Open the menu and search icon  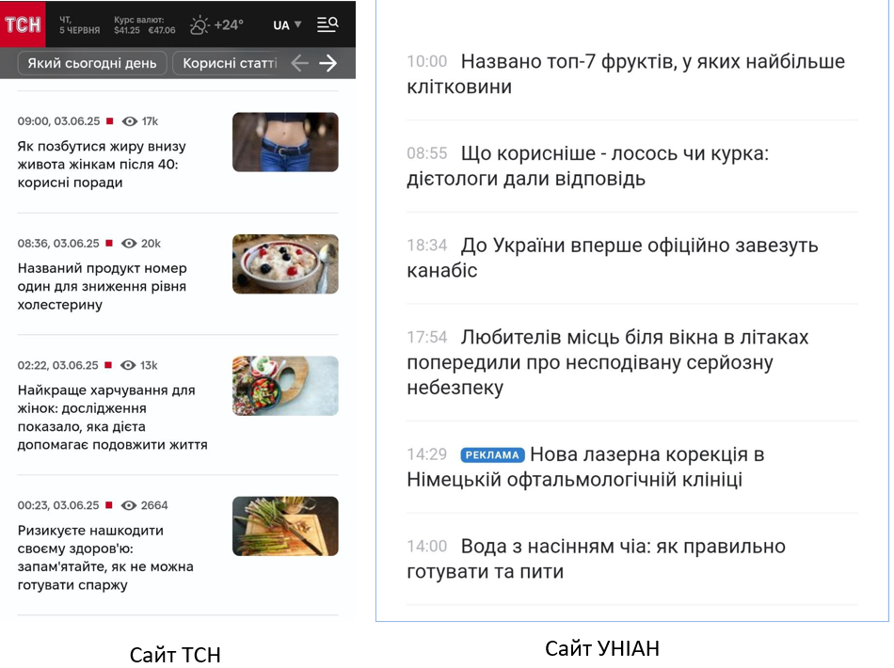click(x=327, y=24)
